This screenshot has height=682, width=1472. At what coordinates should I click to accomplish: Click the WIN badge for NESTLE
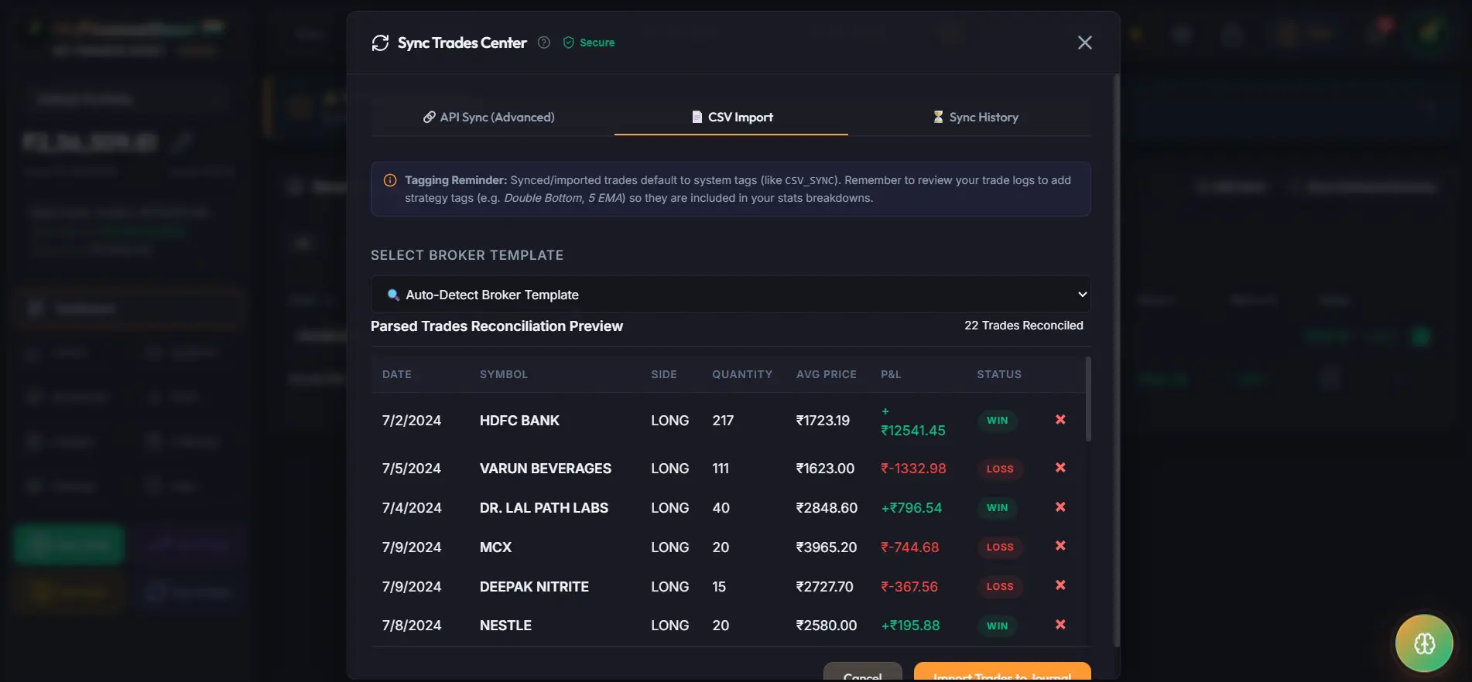(997, 626)
